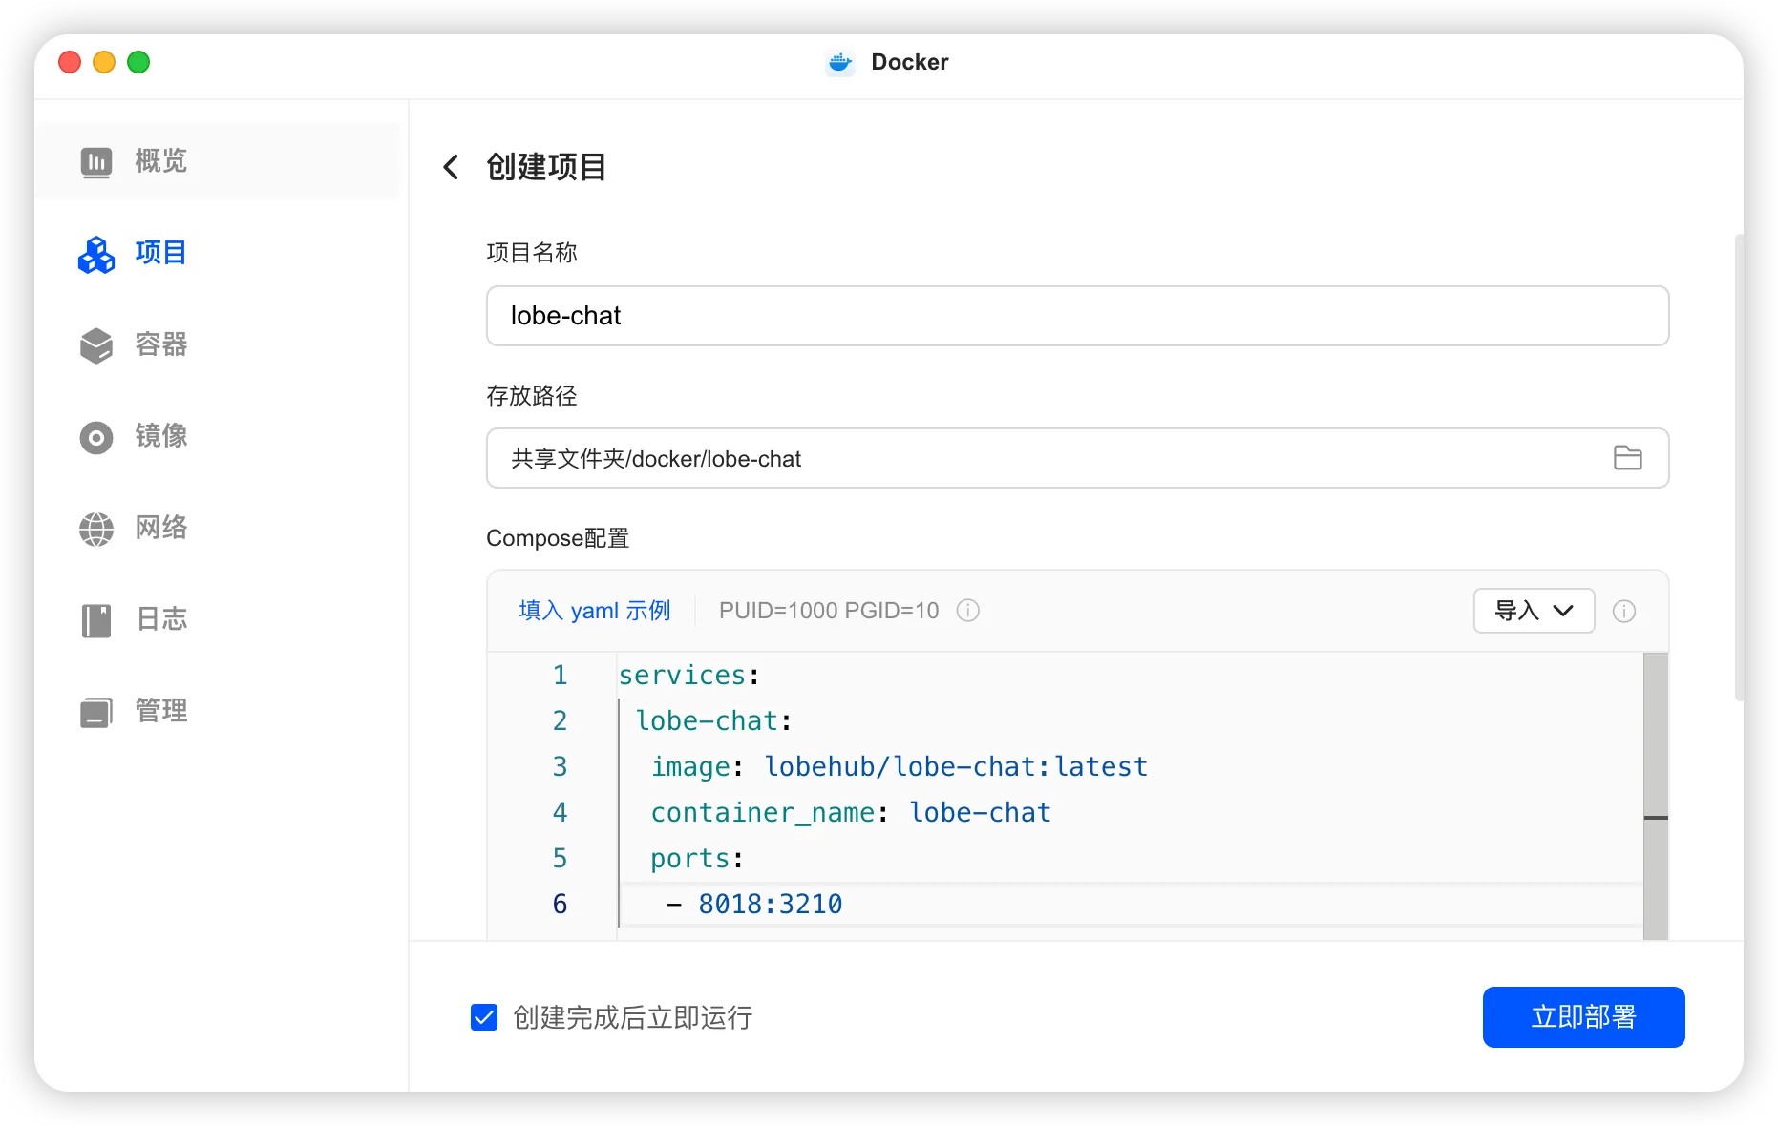Image resolution: width=1778 pixels, height=1126 pixels.
Task: Click the 填入 yaml 示例 link
Action: point(595,611)
